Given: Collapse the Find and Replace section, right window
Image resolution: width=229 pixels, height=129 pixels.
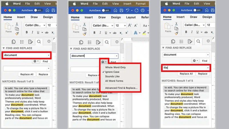Looking at the screenshot, I should [163, 48].
